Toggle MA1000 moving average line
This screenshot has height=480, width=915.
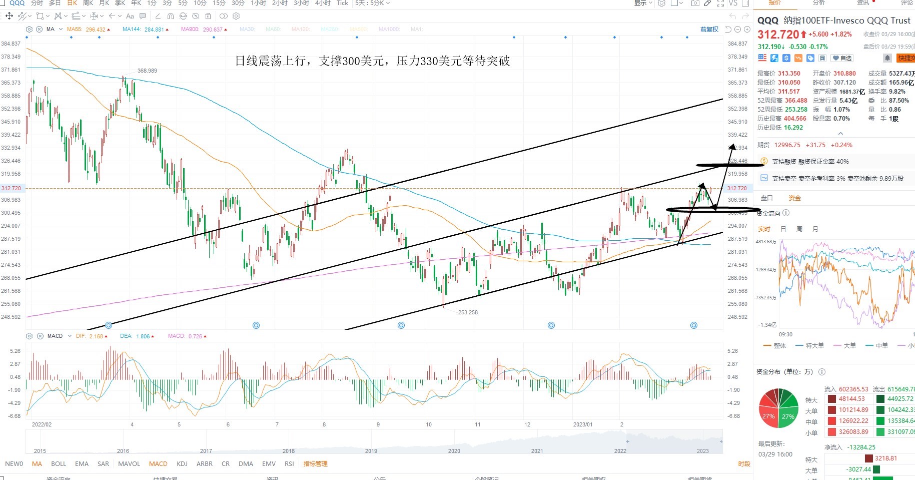coord(389,29)
